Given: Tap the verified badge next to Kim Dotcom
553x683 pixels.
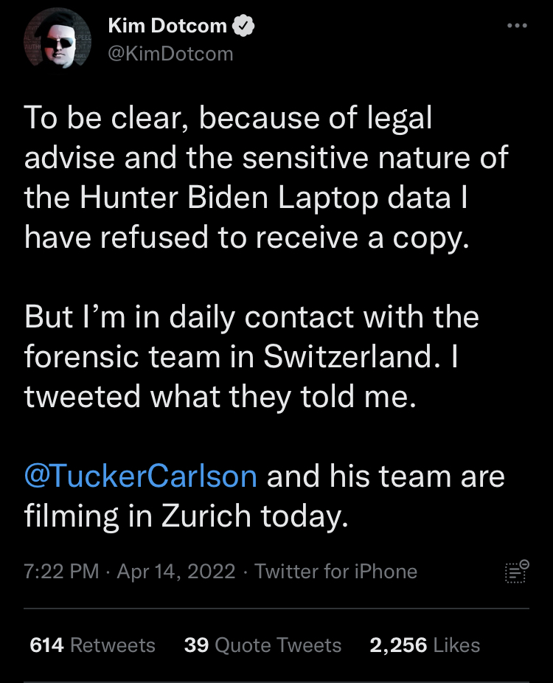Looking at the screenshot, I should [x=243, y=26].
